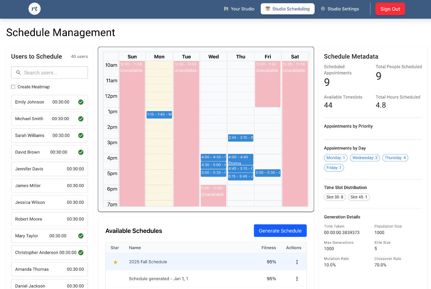This screenshot has width=431, height=289.
Task: Select the Thursday: 4 day chip
Action: (x=395, y=158)
